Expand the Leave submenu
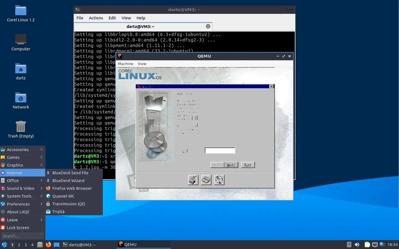 click(x=22, y=220)
